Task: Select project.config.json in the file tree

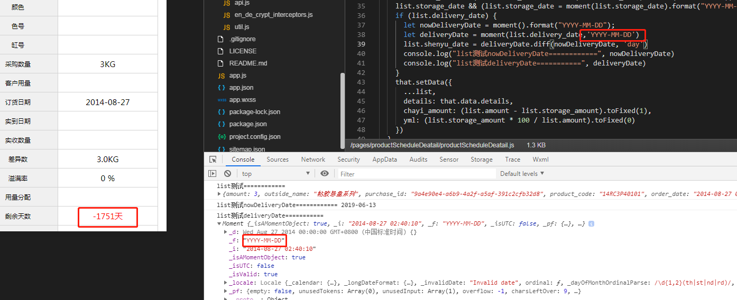Action: 254,137
